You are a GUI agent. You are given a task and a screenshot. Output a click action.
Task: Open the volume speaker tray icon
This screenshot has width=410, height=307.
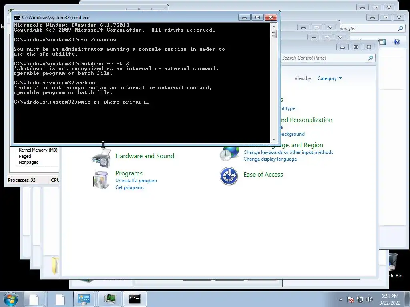(370, 299)
